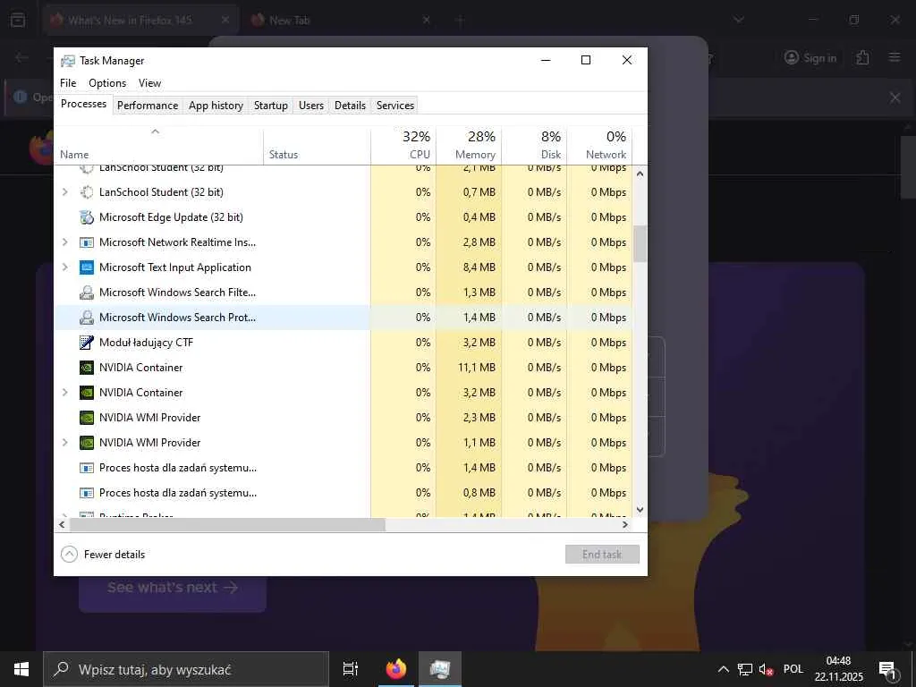Viewport: 916px width, 687px height.
Task: Collapse Task Manager with Fewer details
Action: tap(104, 555)
